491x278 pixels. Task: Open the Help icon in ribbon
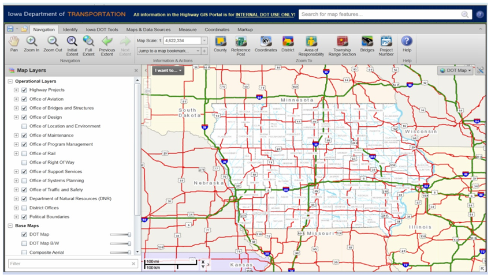407,44
